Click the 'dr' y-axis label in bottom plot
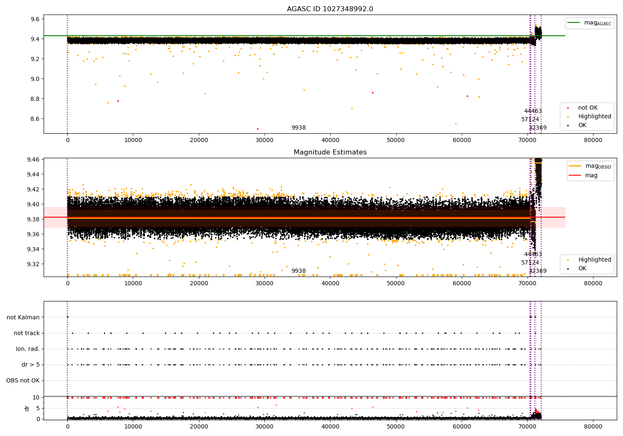 (27, 408)
